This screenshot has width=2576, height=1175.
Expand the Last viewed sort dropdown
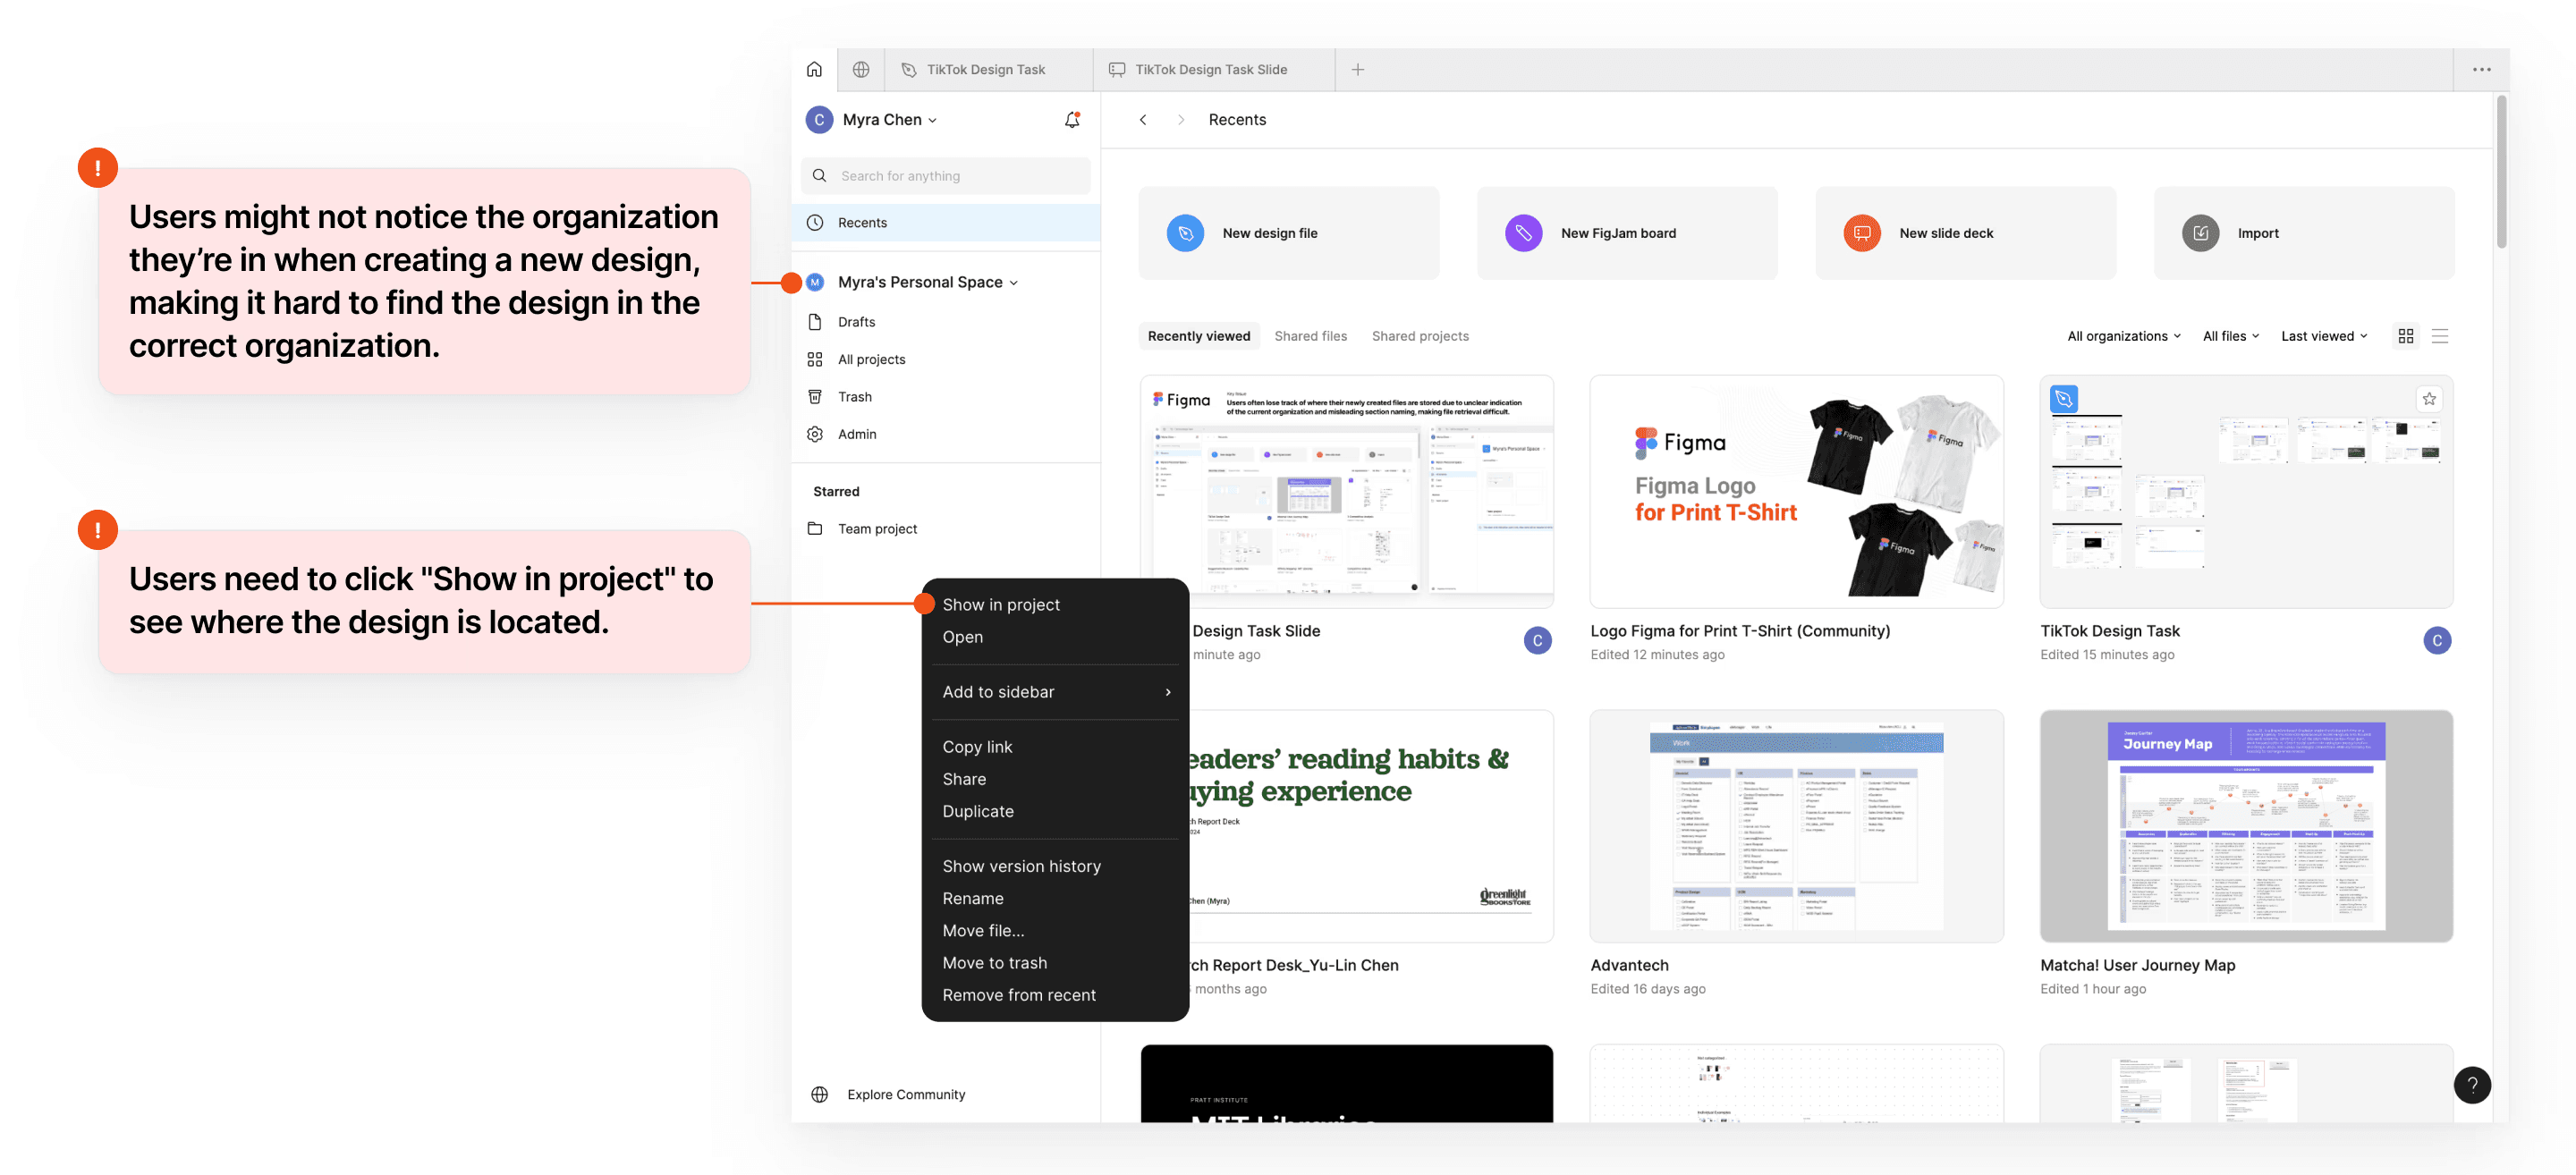click(2323, 336)
